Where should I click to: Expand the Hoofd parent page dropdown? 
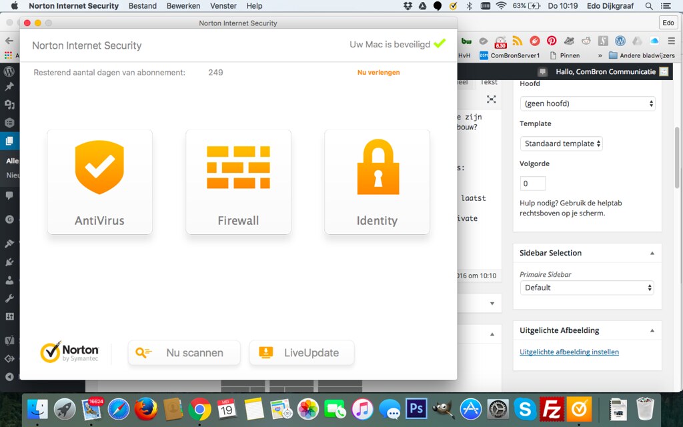pyautogui.click(x=588, y=103)
